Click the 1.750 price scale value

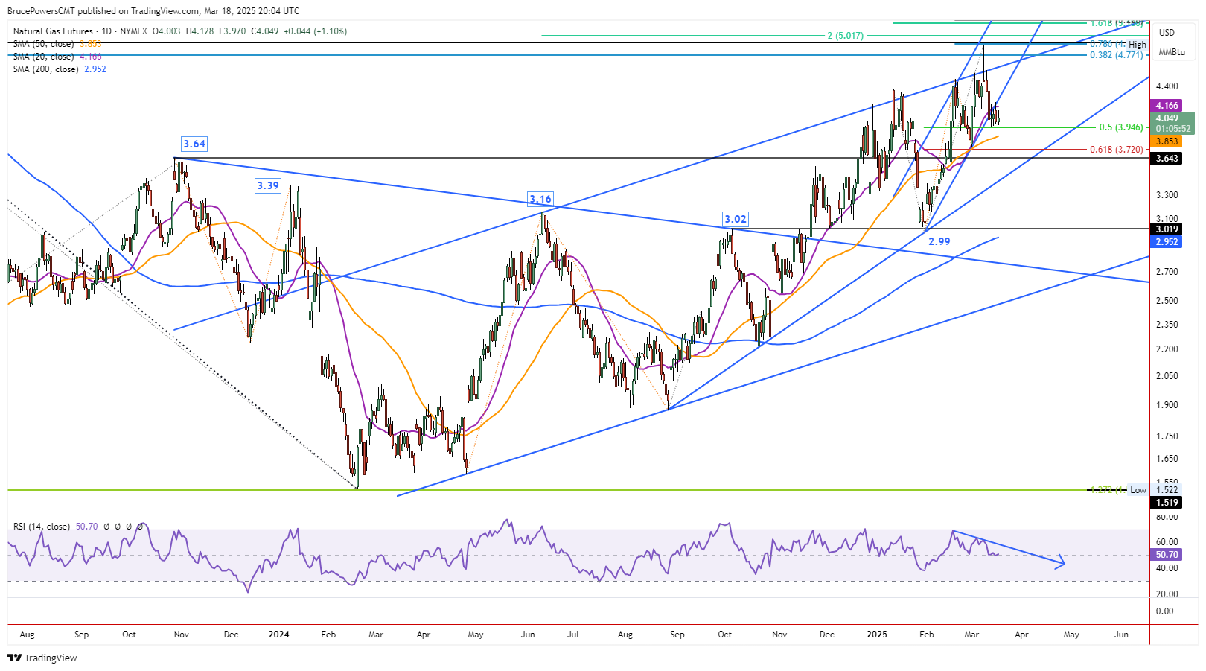tap(1167, 436)
